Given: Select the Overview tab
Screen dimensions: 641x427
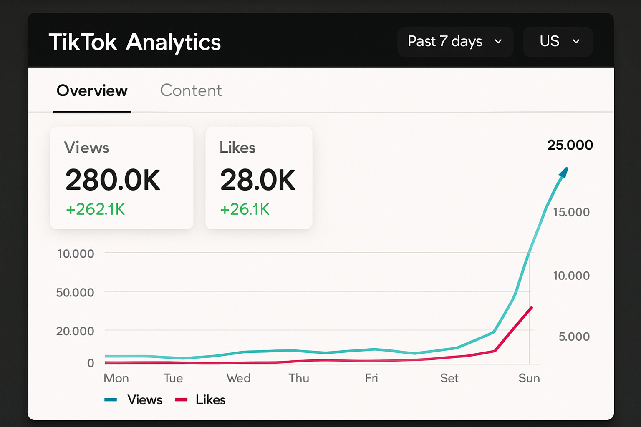Looking at the screenshot, I should point(92,90).
